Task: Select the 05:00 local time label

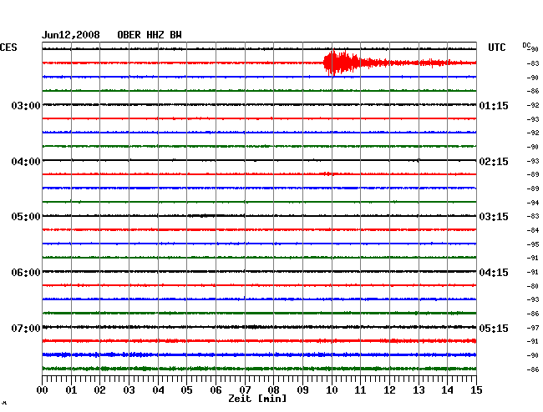Action: 26,217
